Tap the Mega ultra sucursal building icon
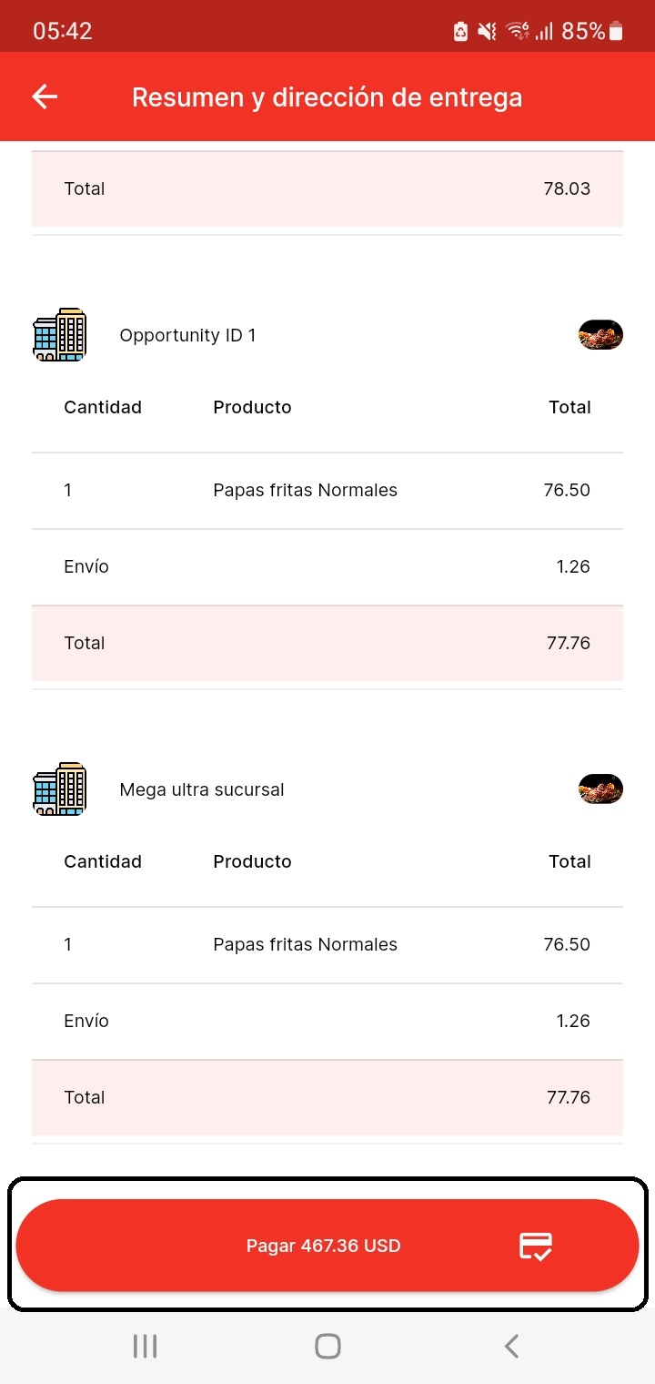The image size is (655, 1384). point(59,789)
